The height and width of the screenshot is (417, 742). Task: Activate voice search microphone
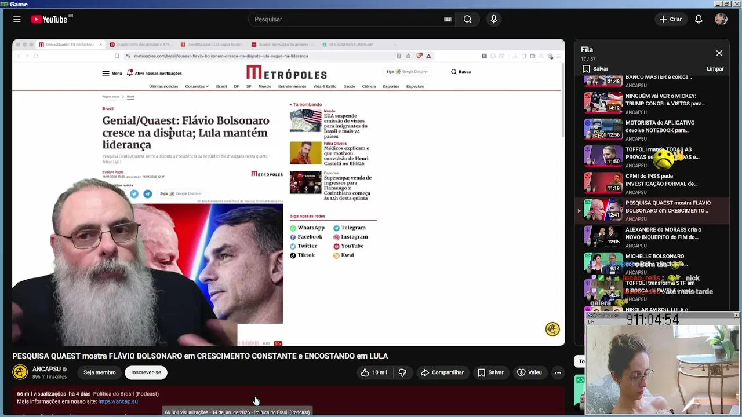(494, 19)
